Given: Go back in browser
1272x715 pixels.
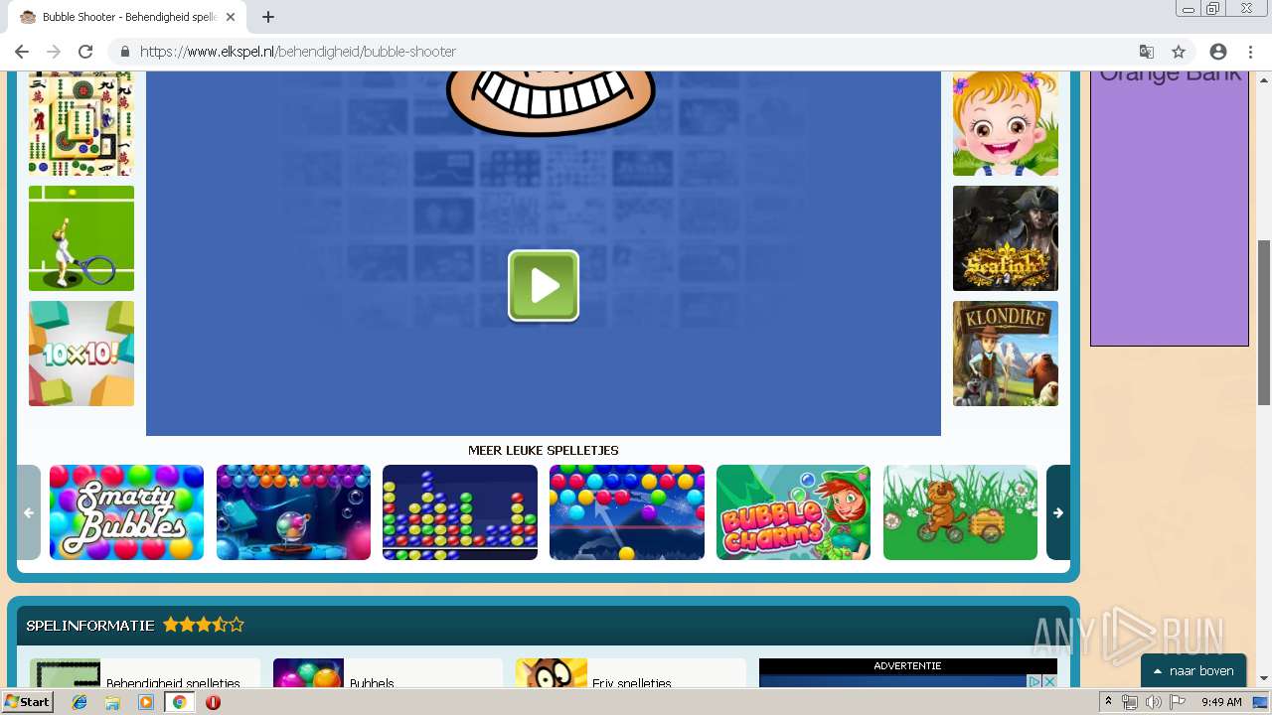Looking at the screenshot, I should tap(22, 52).
